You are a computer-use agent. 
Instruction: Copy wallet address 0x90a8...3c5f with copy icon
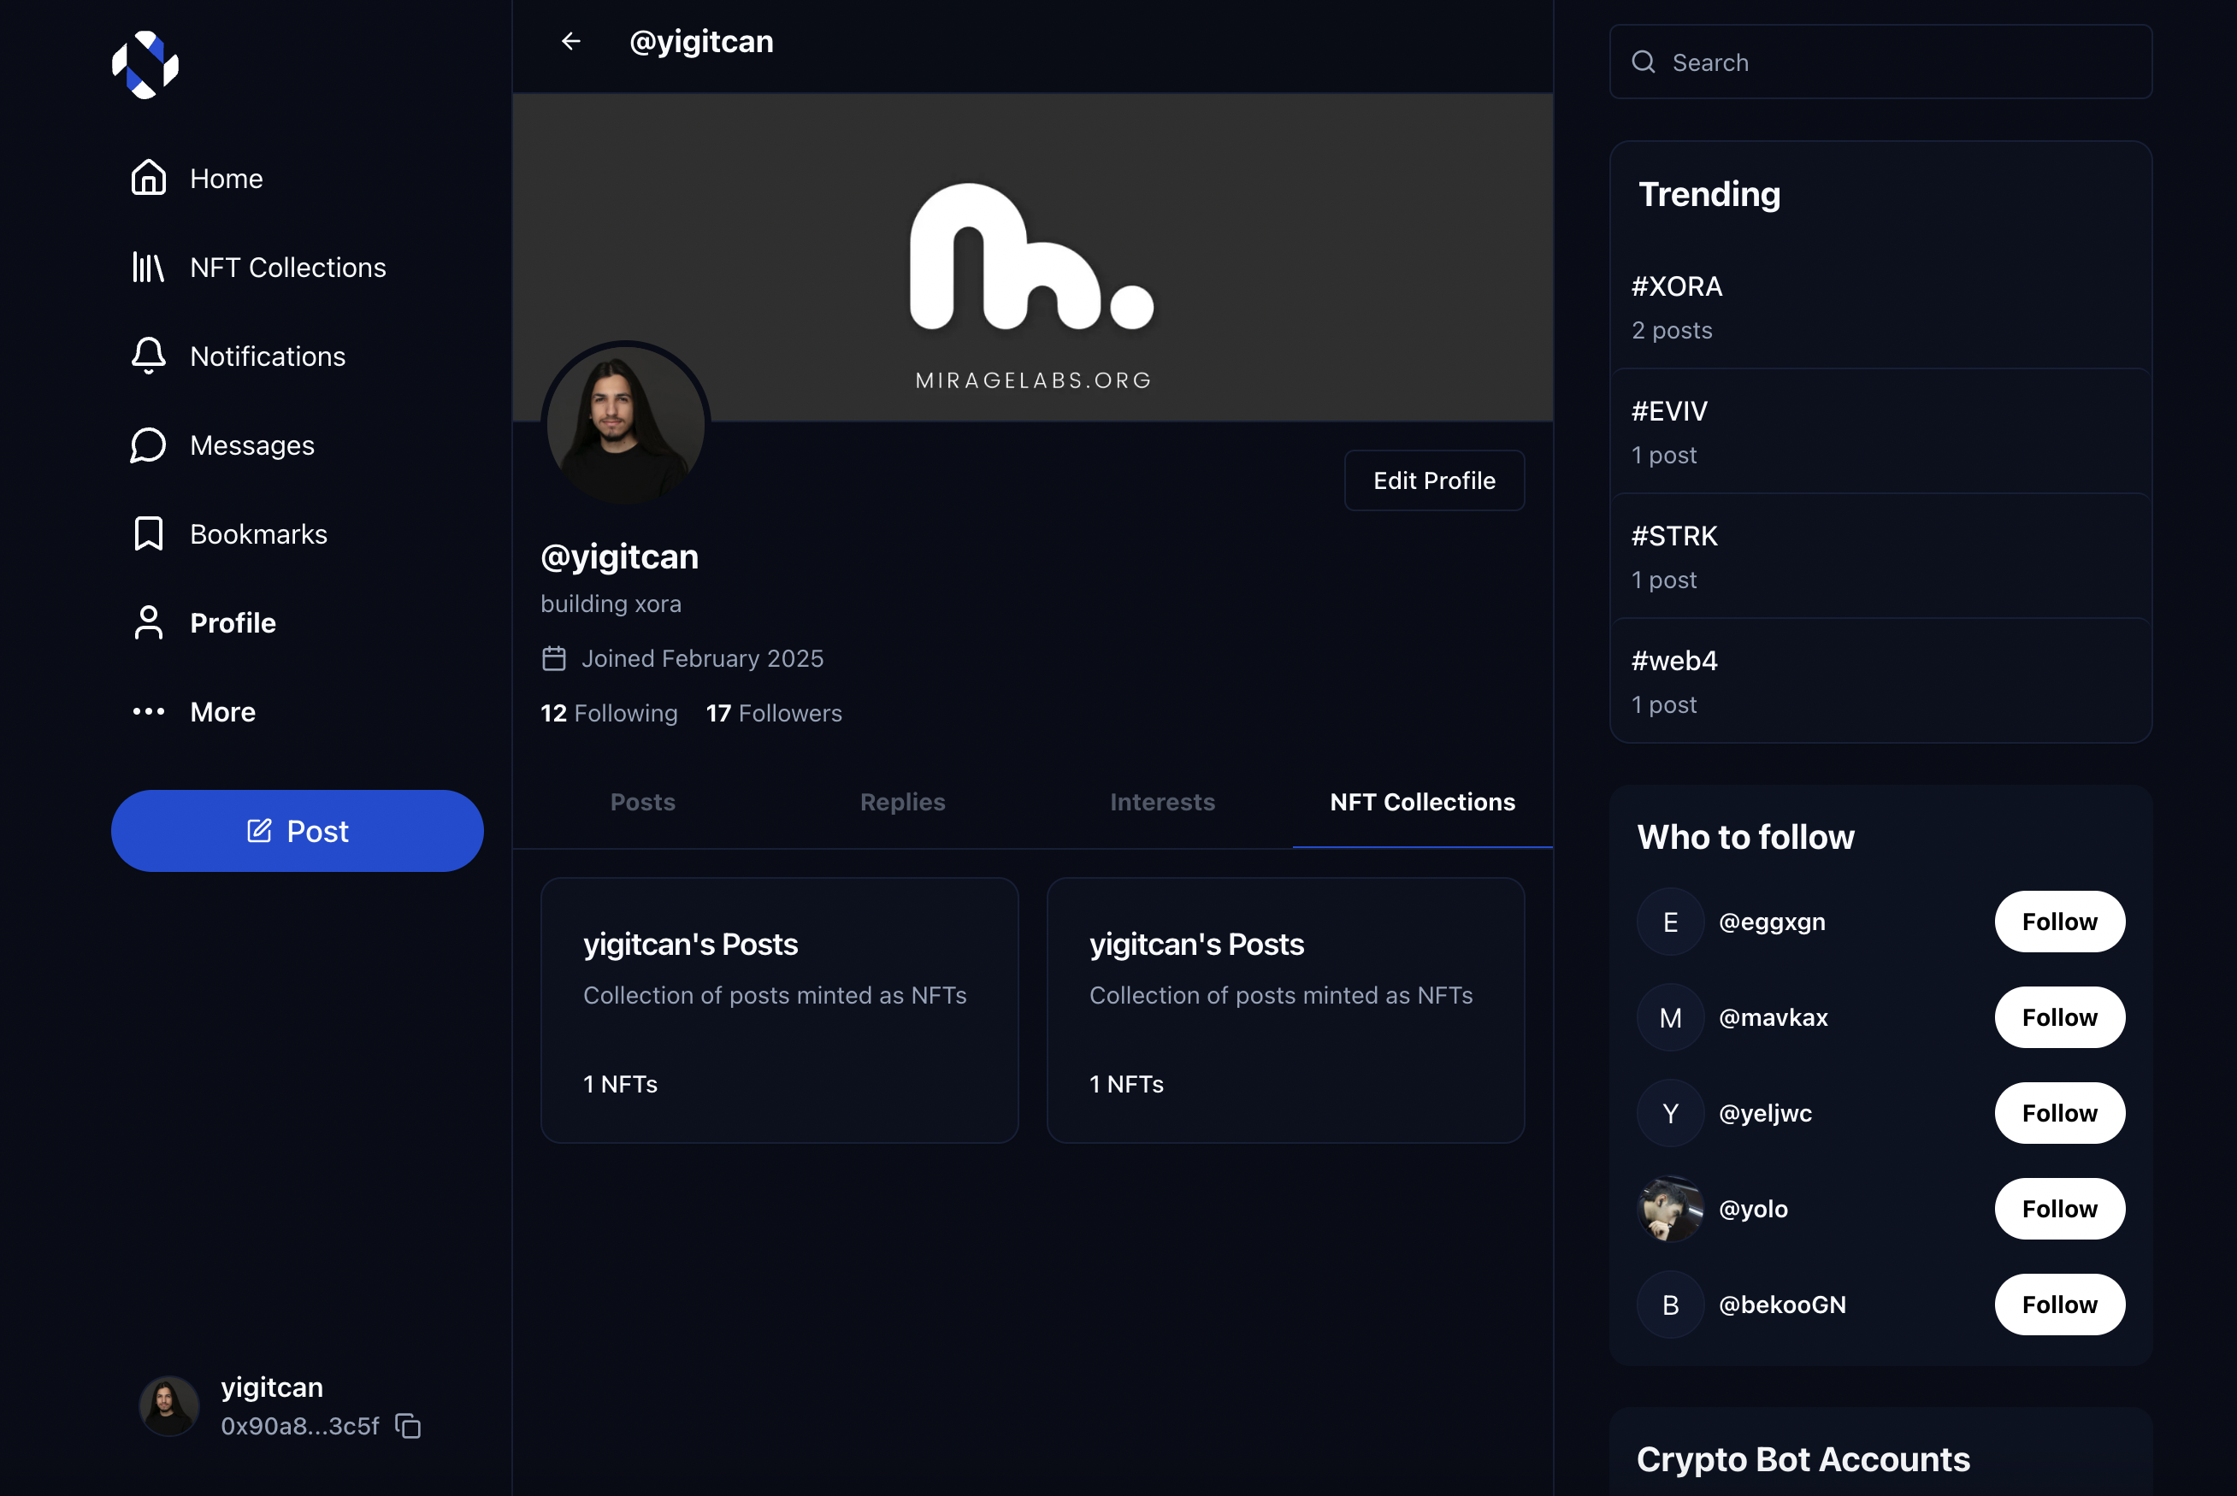pos(409,1425)
